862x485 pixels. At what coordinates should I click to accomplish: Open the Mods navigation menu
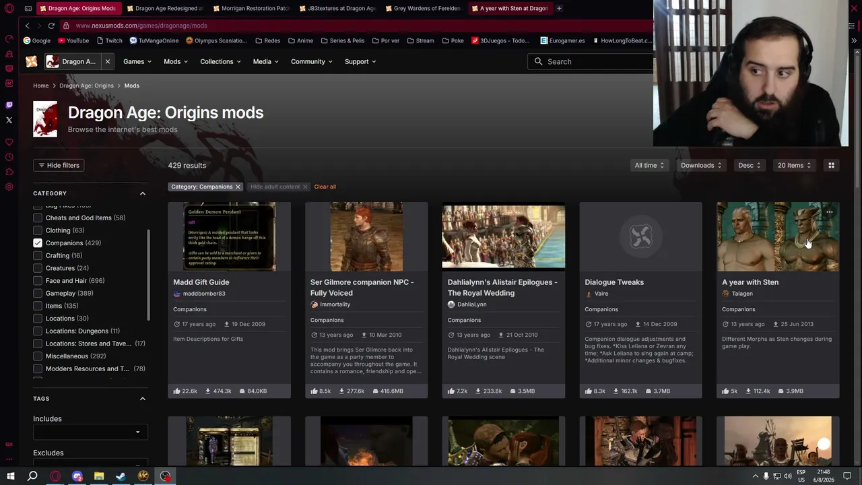click(x=176, y=61)
